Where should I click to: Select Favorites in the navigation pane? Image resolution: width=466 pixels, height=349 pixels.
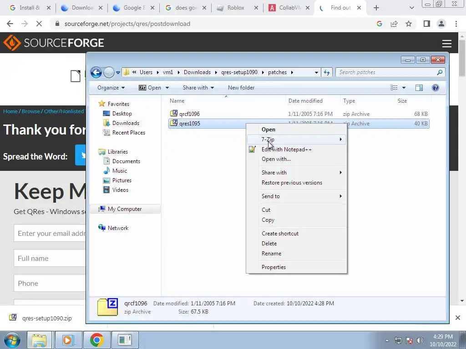click(118, 104)
